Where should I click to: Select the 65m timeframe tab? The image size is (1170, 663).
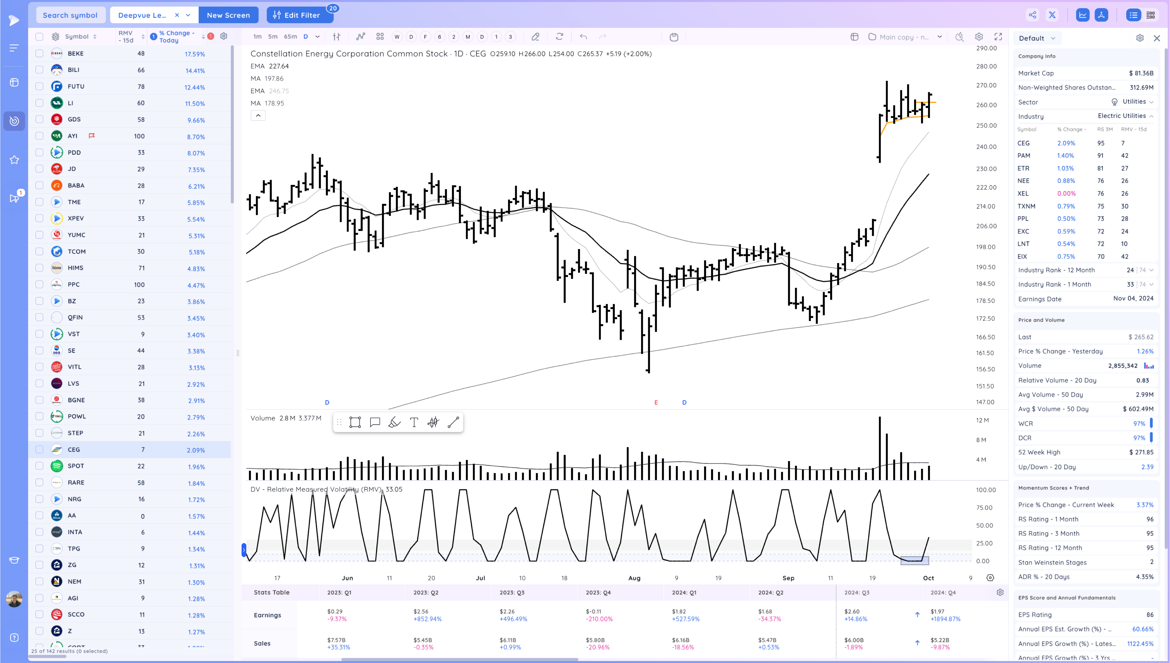click(290, 37)
